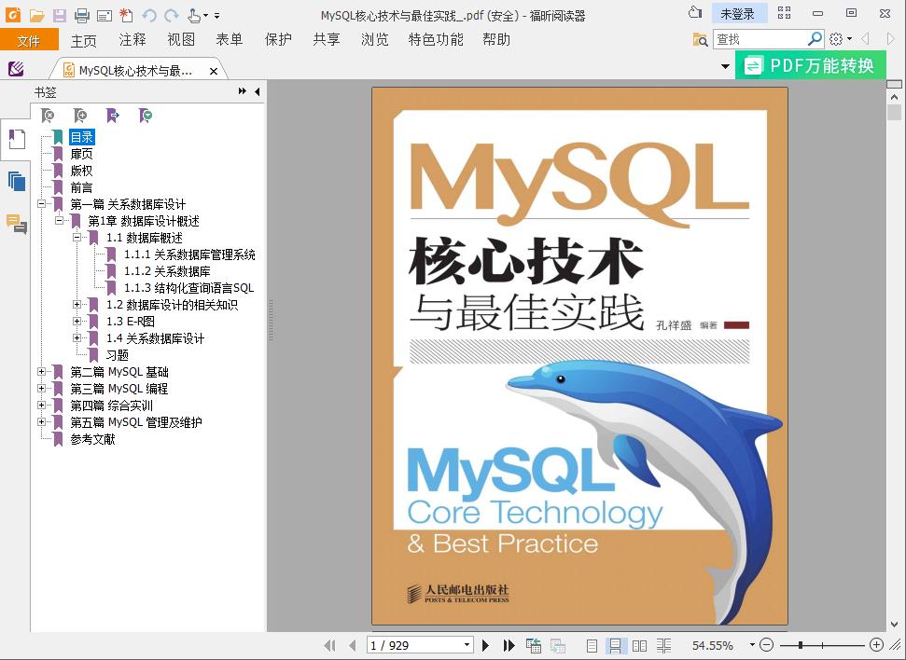Select the 目录 bookmark

click(x=82, y=137)
